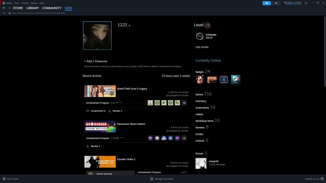Screen dimensions: 326x183
Task: Click the third GeoGuessr achievement icon
Action: pos(164,138)
